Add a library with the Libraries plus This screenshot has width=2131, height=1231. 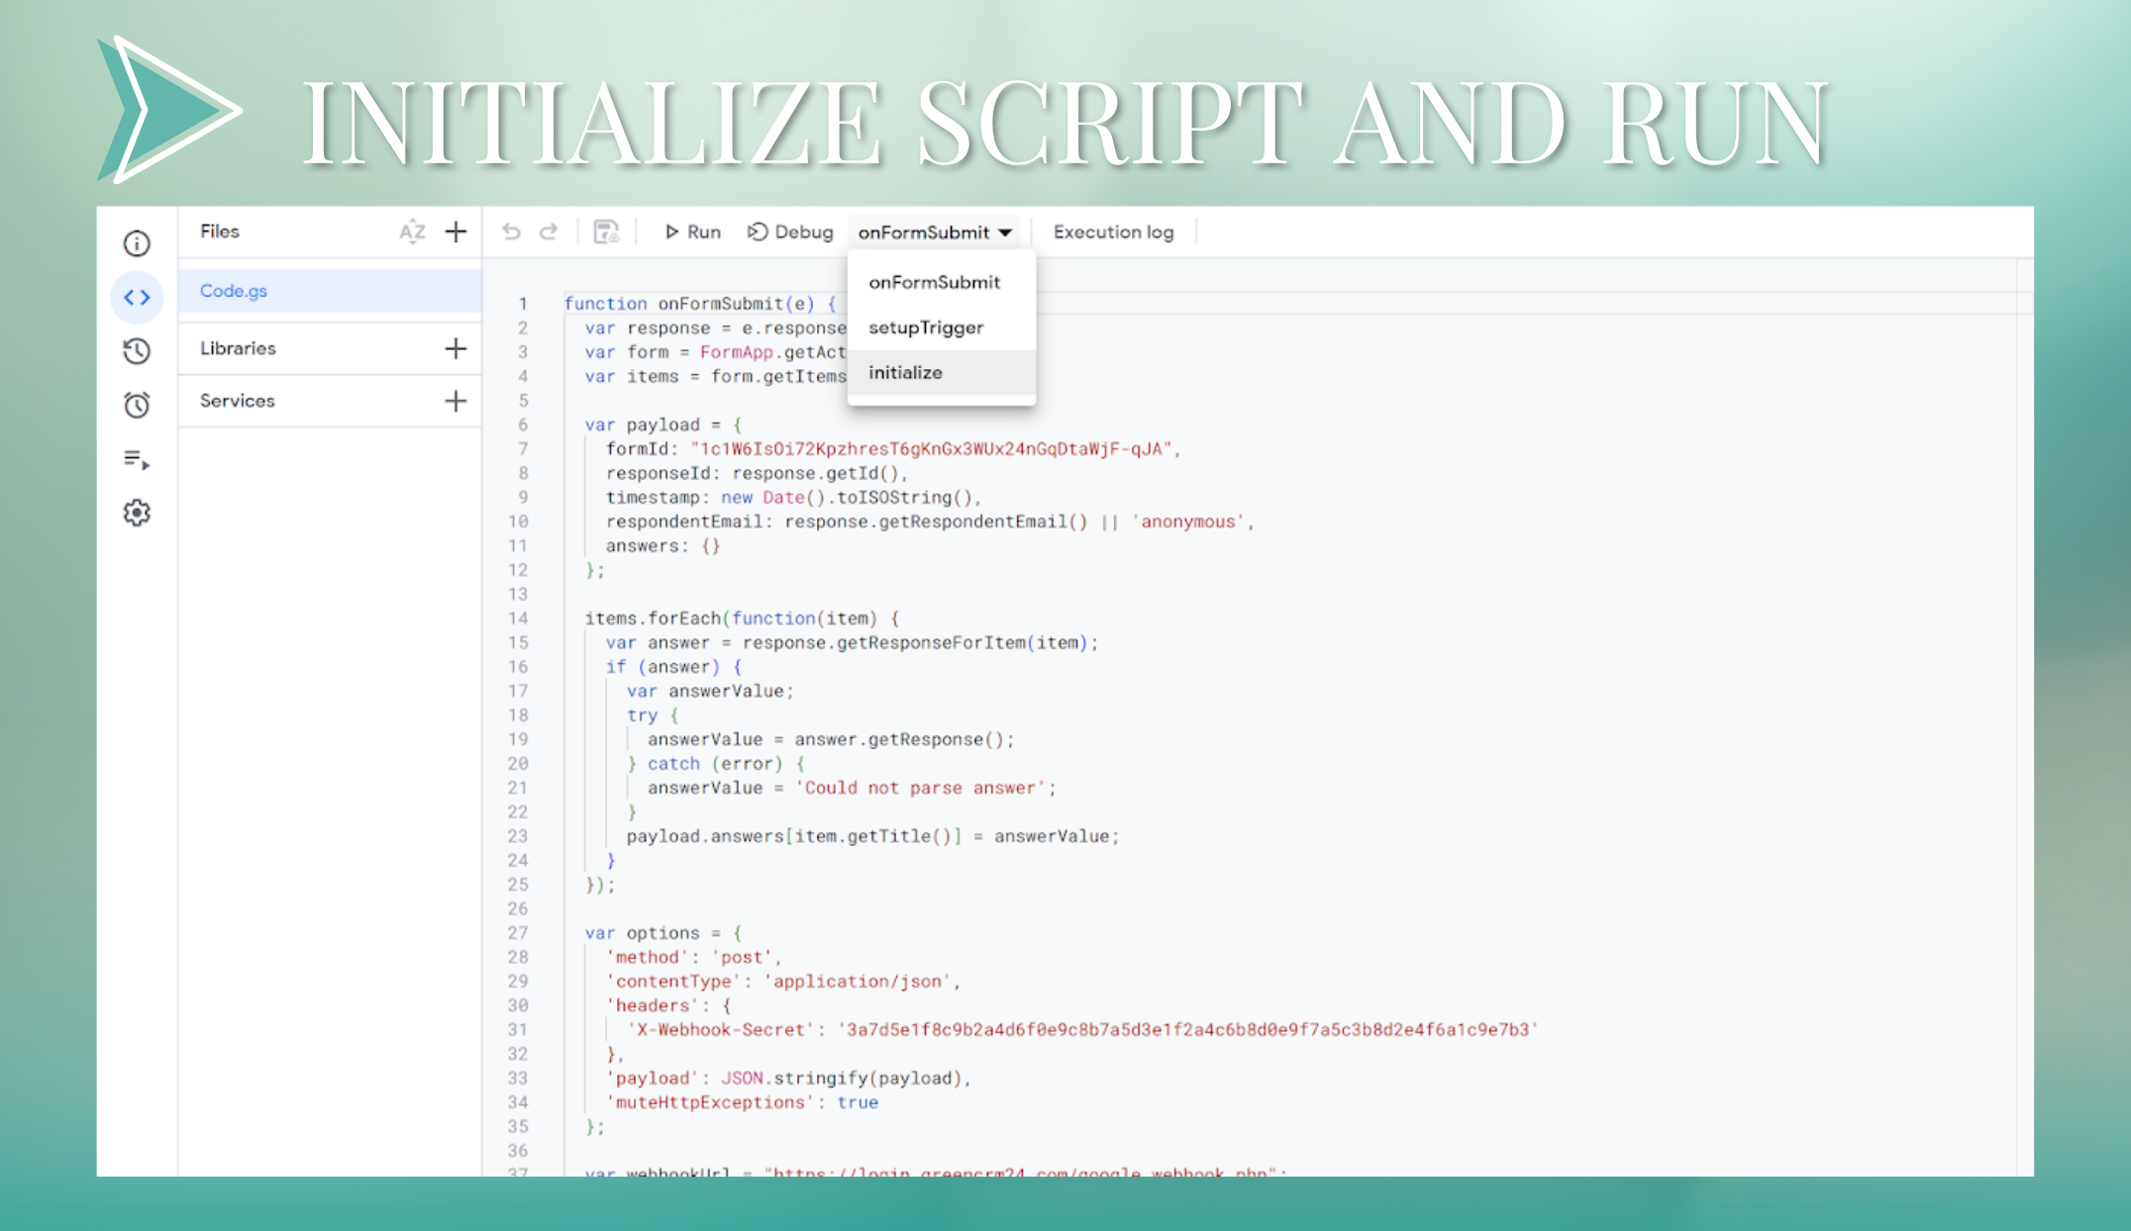click(456, 348)
